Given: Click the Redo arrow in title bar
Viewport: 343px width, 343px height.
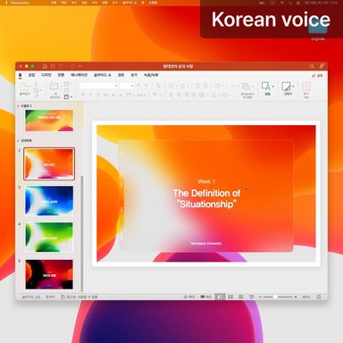Looking at the screenshot, I should (72, 66).
